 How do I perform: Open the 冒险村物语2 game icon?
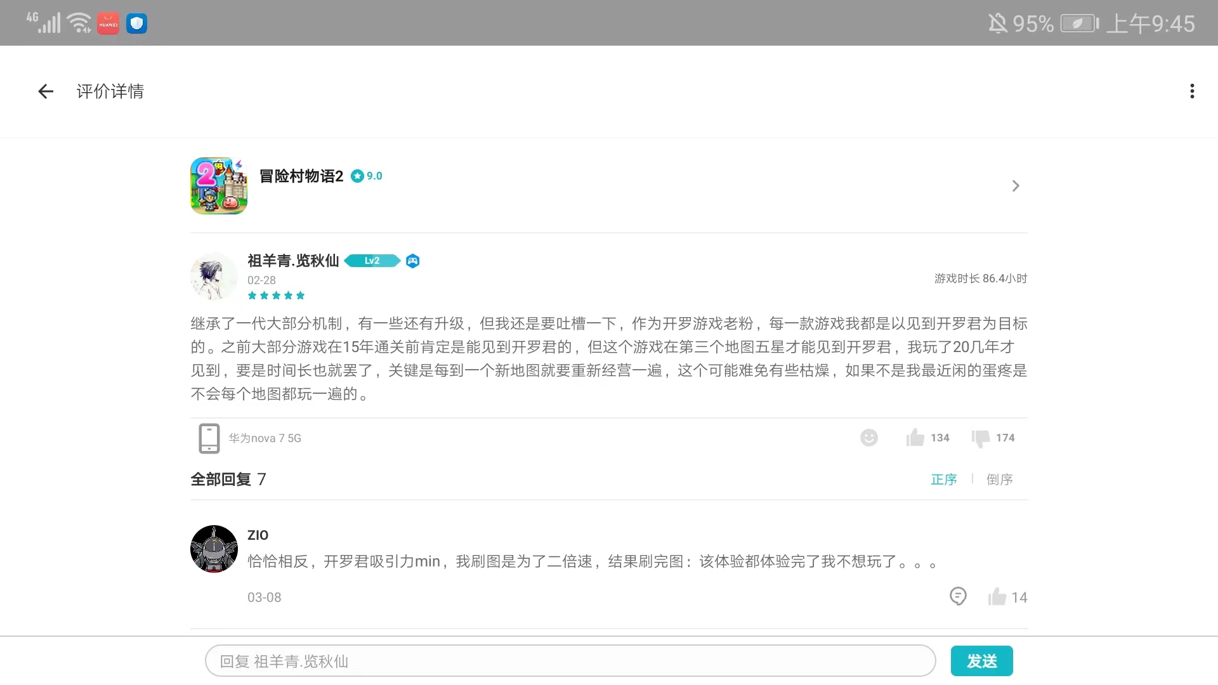[x=219, y=186]
